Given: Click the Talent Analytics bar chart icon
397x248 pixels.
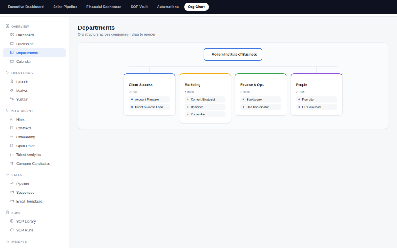Looking at the screenshot, I should (12, 154).
